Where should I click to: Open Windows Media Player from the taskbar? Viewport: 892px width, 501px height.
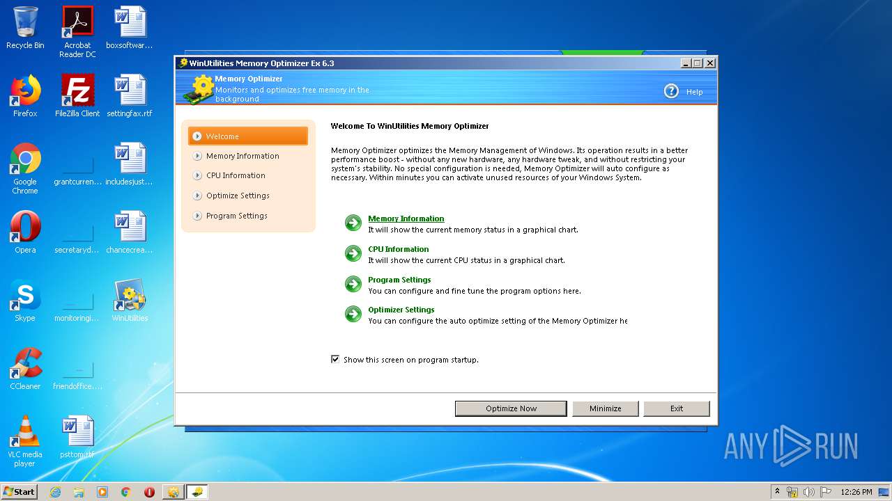pos(102,492)
